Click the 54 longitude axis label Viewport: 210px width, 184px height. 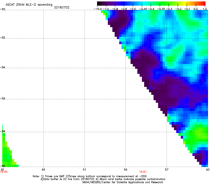point(125,170)
